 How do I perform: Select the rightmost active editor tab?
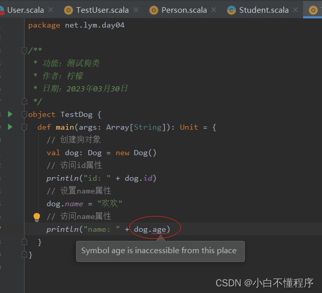click(313, 10)
